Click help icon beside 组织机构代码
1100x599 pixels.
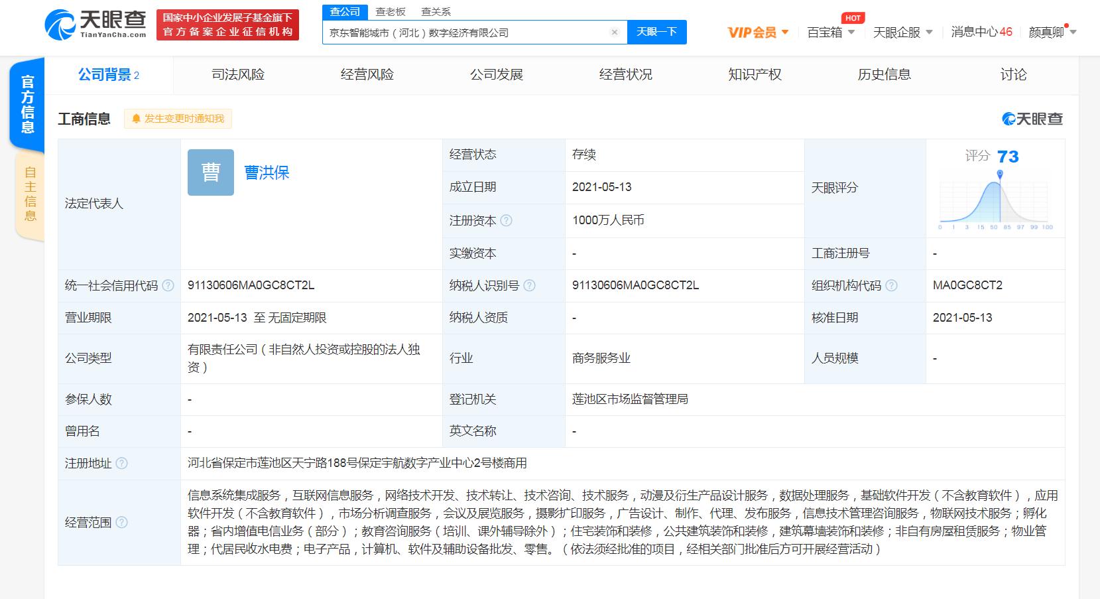(x=891, y=285)
